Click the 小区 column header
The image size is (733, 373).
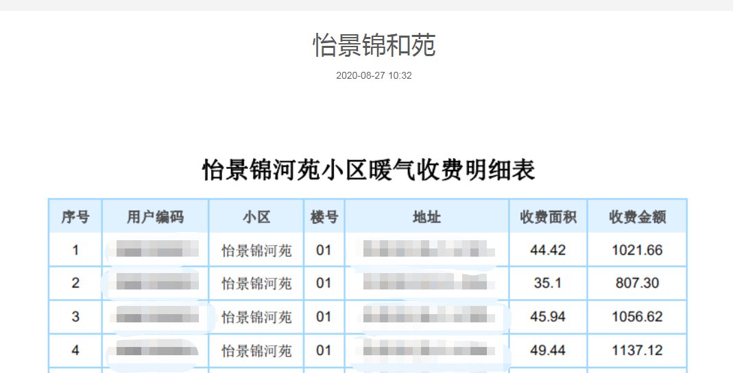pyautogui.click(x=256, y=217)
